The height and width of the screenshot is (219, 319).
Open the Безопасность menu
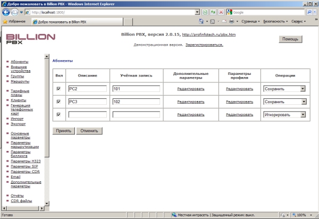pos(275,21)
